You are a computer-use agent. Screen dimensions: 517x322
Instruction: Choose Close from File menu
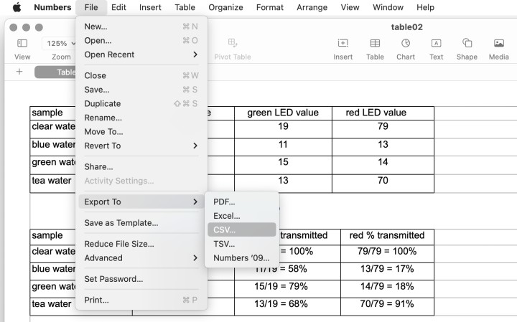[x=141, y=75]
